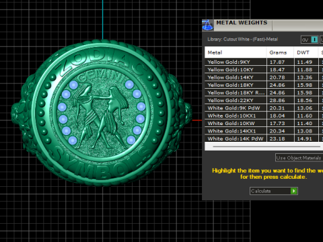Click the METAL WEIGHTS panel title
The width and height of the screenshot is (323, 242).
242,23
